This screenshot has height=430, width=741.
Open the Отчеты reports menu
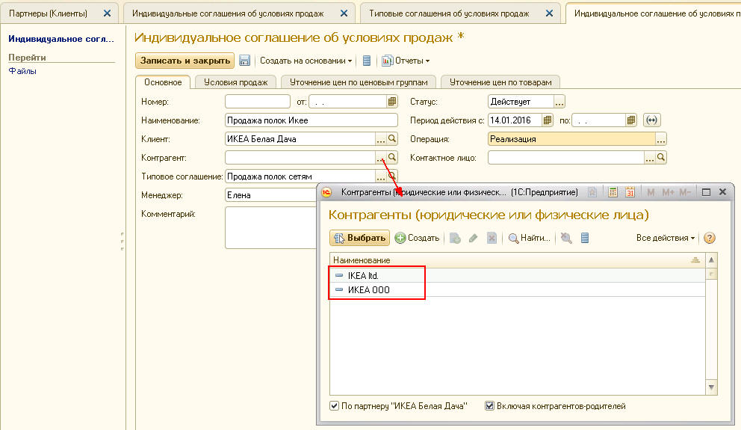pos(406,61)
